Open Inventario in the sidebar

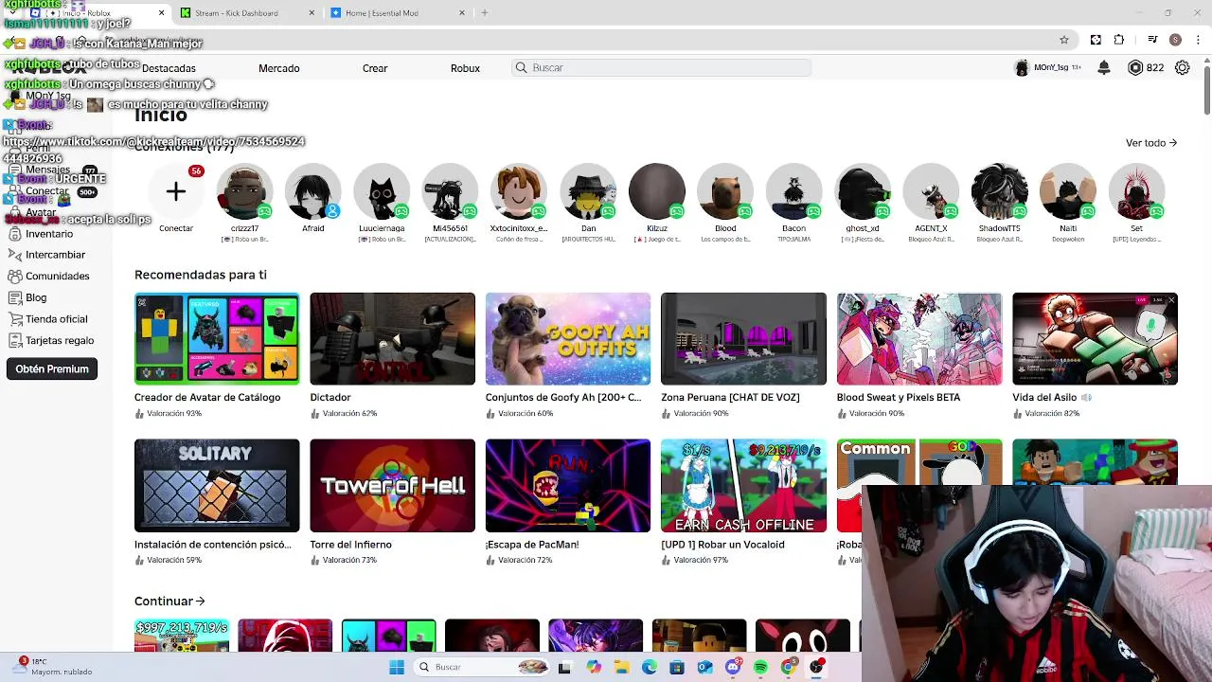tap(48, 234)
